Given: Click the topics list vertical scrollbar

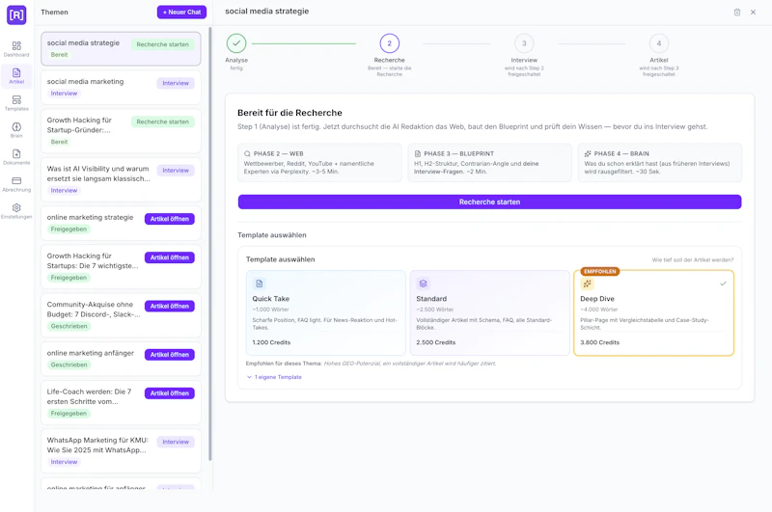Looking at the screenshot, I should (x=210, y=243).
